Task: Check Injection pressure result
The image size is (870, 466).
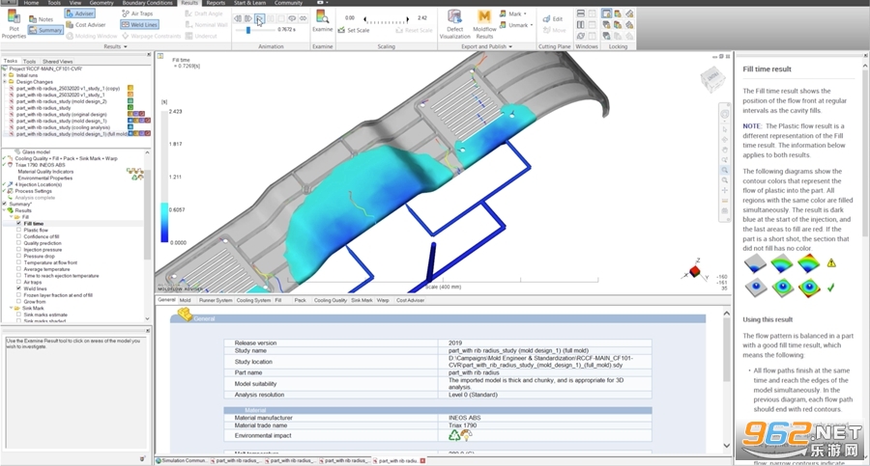Action: tap(19, 249)
